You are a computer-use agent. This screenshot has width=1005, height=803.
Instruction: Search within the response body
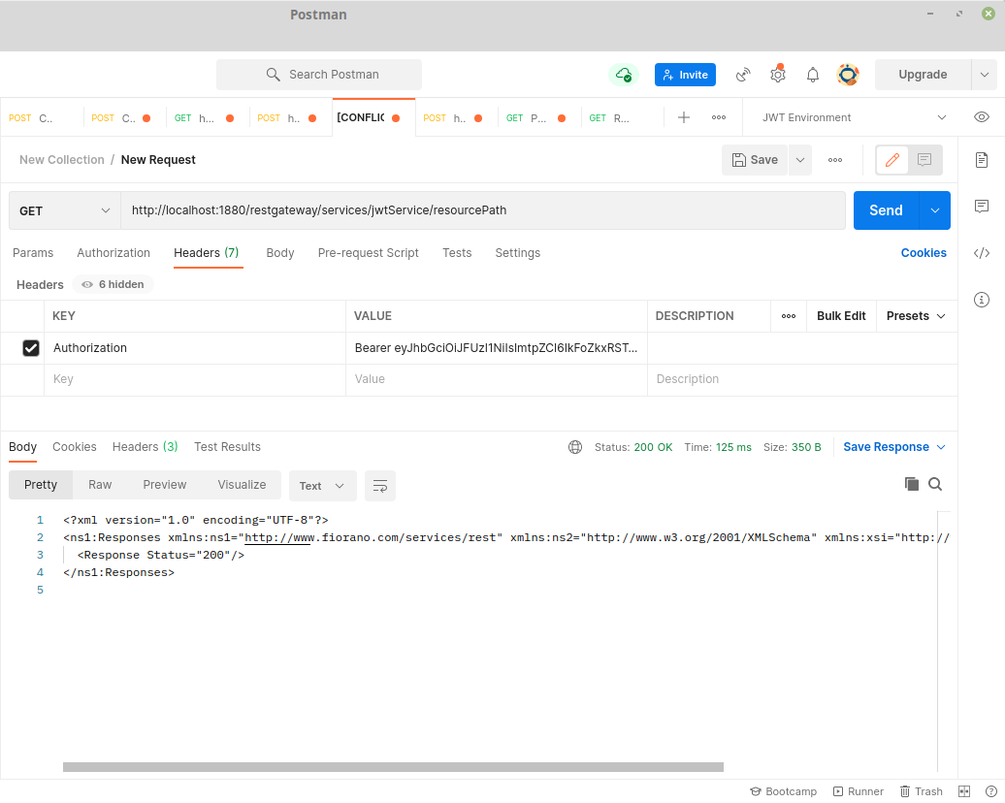tap(935, 484)
